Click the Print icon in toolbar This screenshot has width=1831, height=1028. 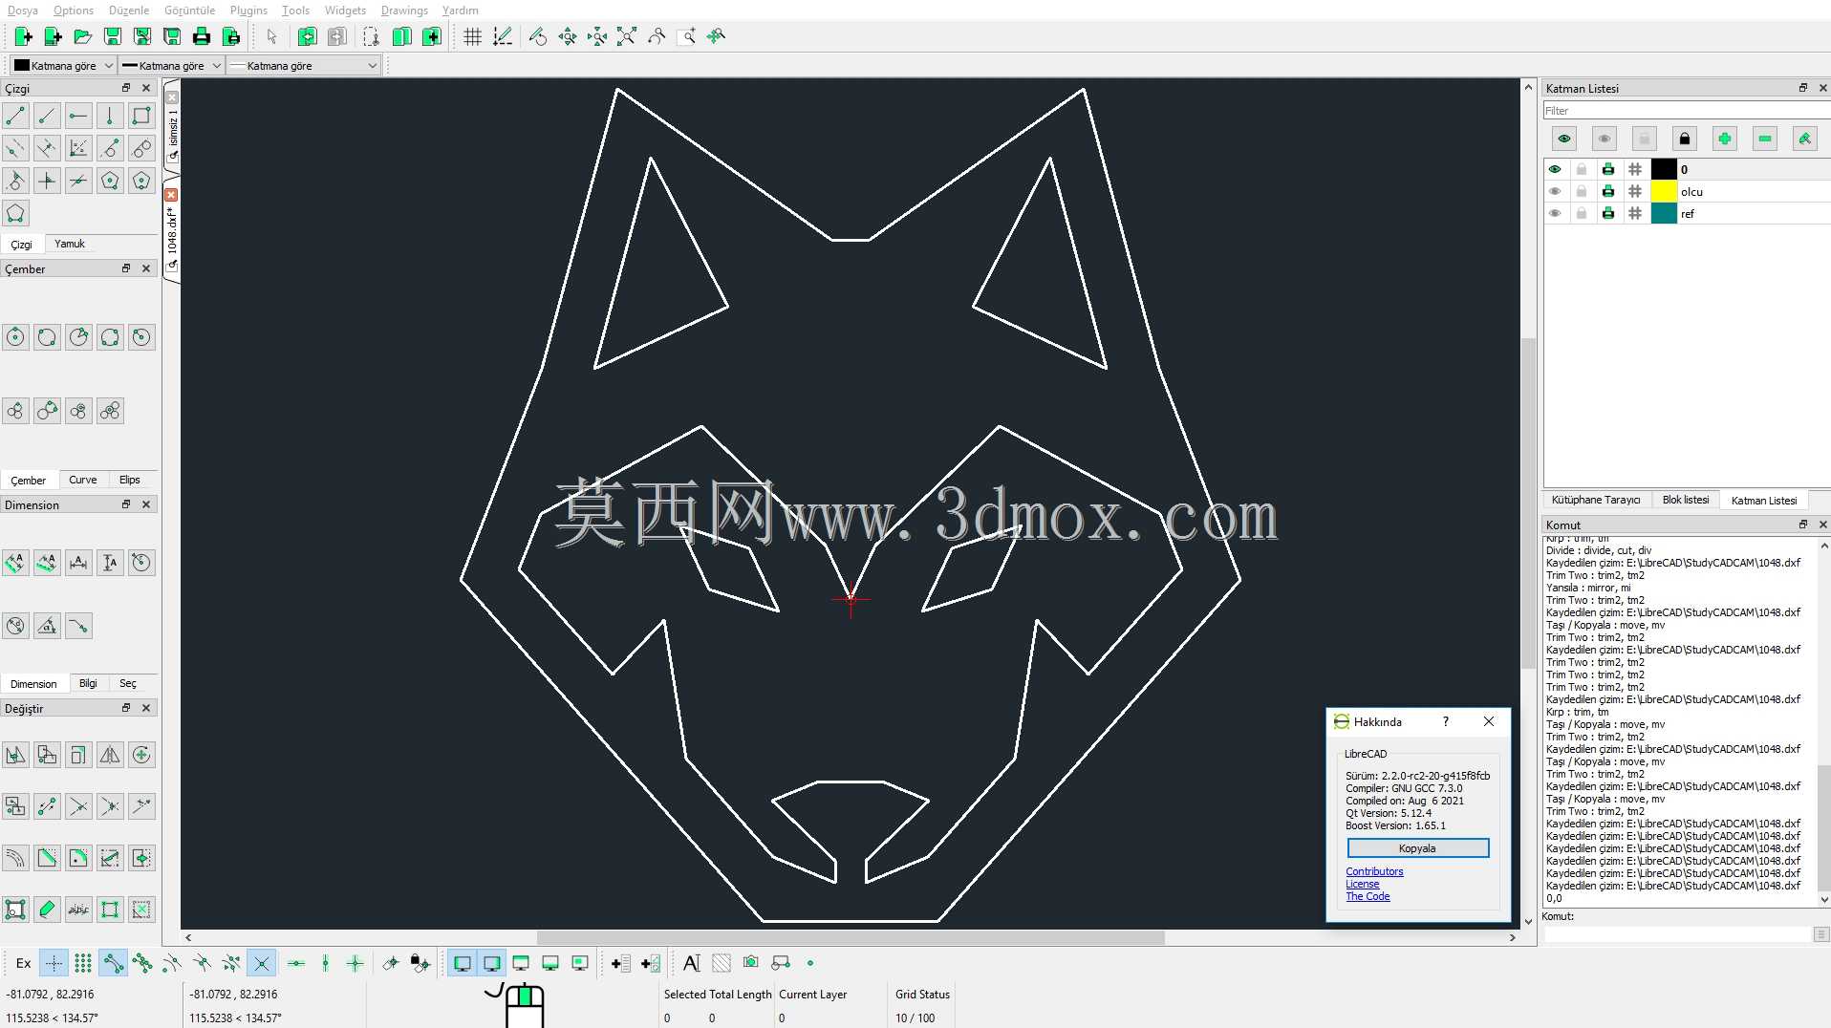[x=202, y=36]
